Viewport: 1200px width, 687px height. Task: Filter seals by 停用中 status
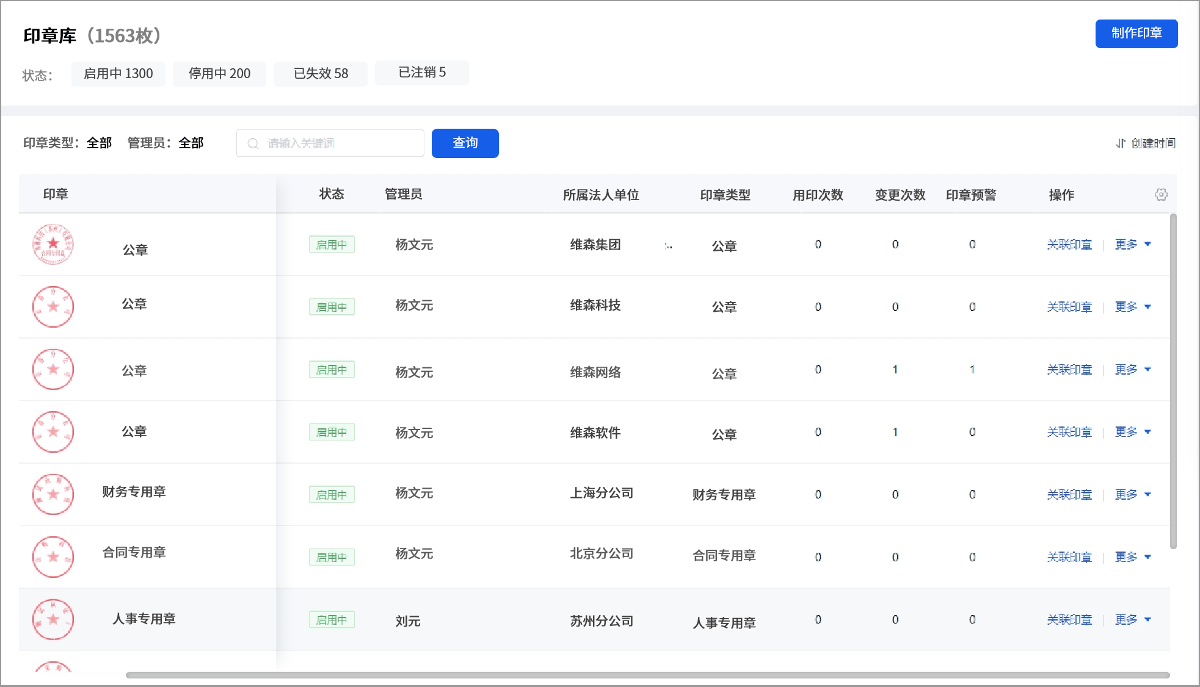219,73
